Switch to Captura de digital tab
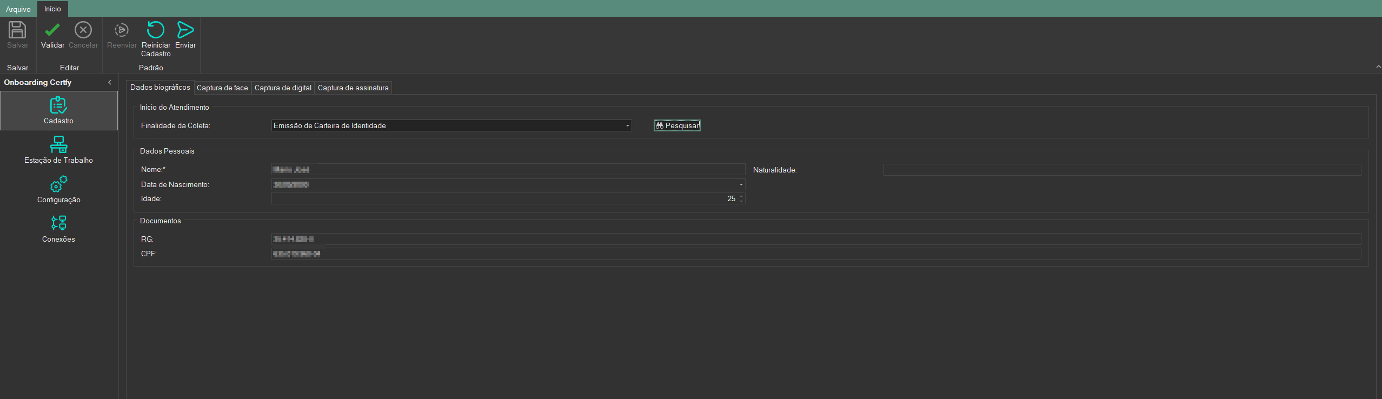Screen dimensions: 1382x399 pyautogui.click(x=283, y=88)
